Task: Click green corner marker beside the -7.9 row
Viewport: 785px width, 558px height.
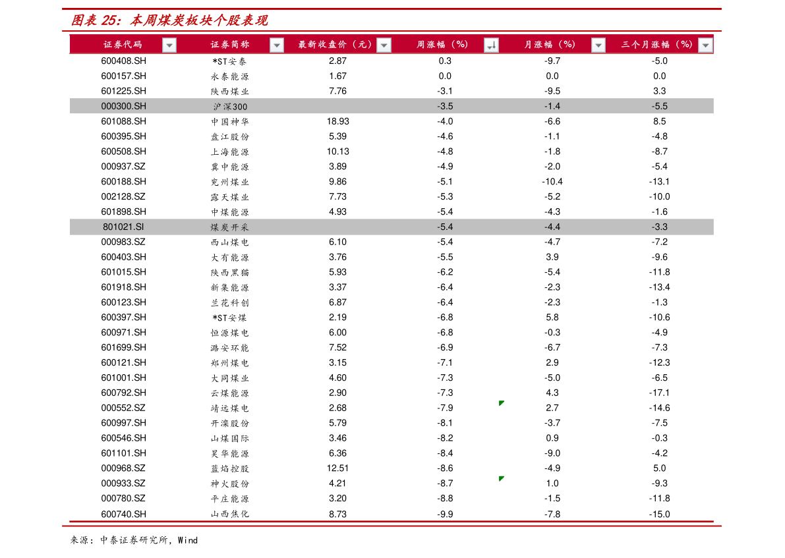Action: pyautogui.click(x=502, y=403)
